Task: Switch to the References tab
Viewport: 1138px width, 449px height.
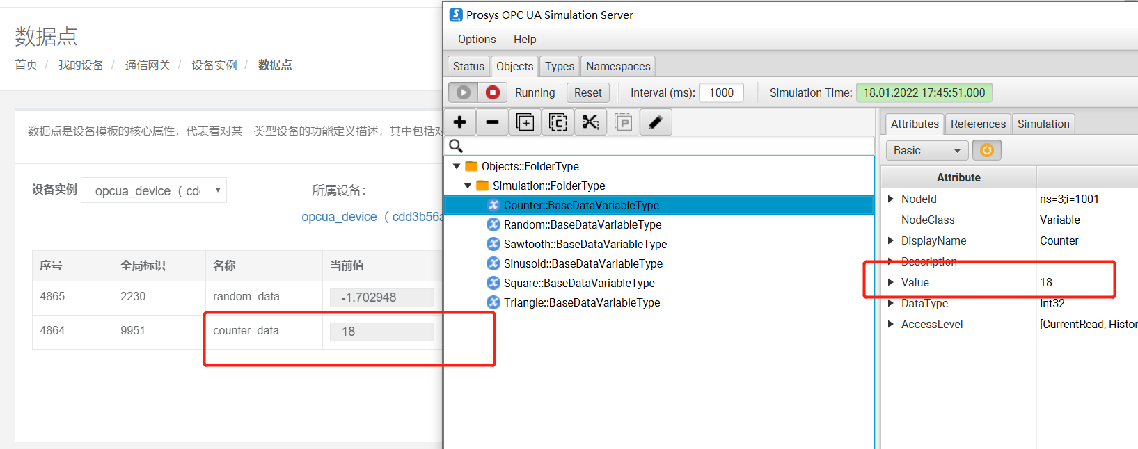Action: pyautogui.click(x=977, y=124)
